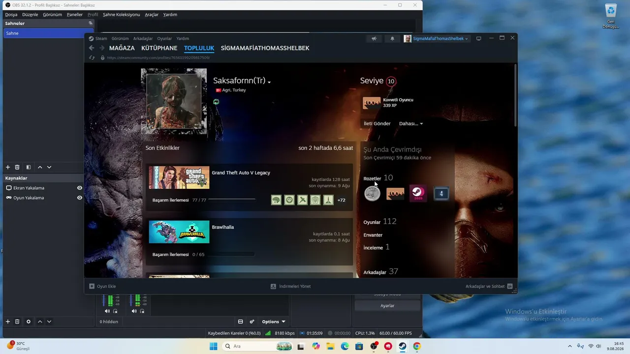Click the OBS advanced audio properties gears icon

click(252, 322)
